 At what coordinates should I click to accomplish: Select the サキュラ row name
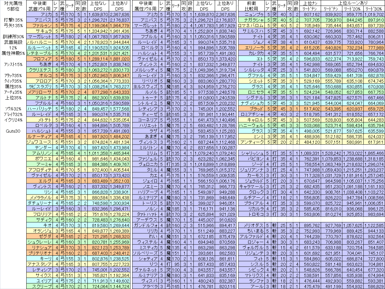coord(40,31)
